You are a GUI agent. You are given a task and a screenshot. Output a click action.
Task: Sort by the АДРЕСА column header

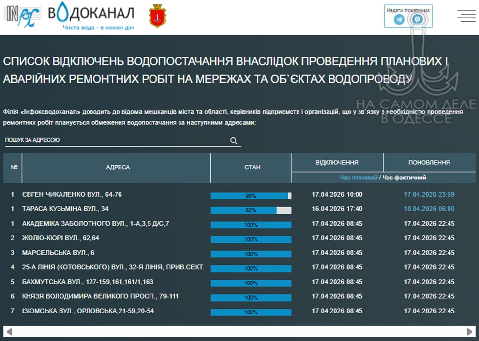118,167
